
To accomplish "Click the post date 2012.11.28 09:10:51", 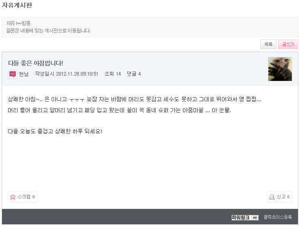I will [x=77, y=74].
